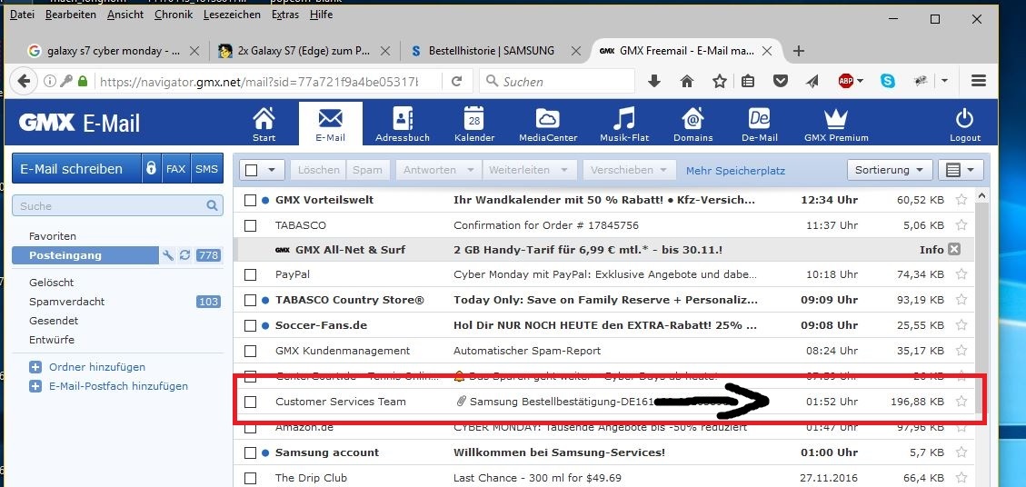
Task: Open the Lesezeichen menu
Action: [x=232, y=15]
